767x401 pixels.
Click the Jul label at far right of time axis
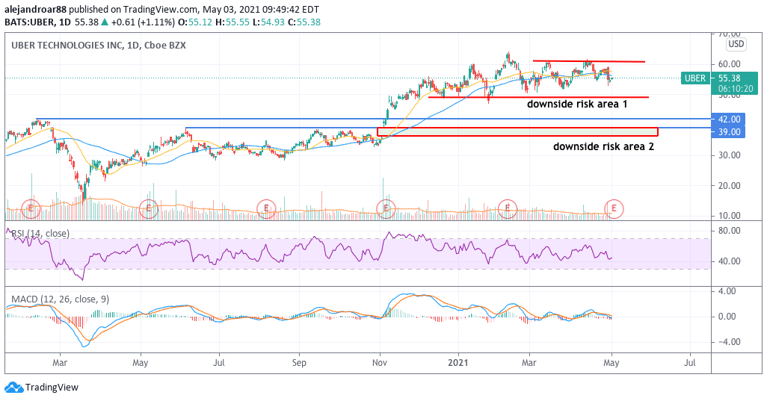690,363
